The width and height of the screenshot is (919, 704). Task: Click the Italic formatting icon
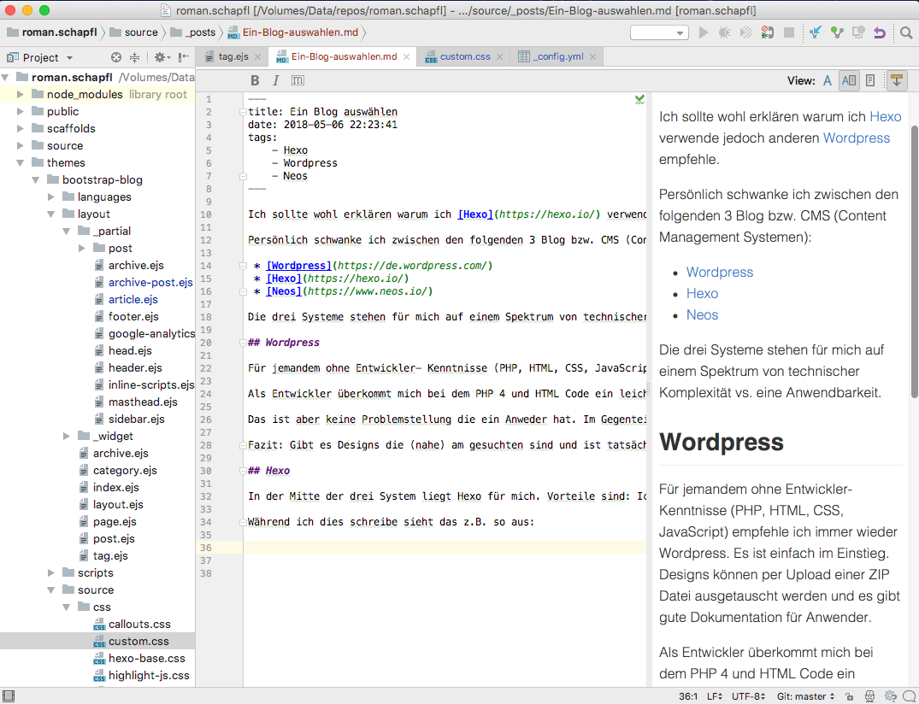(x=276, y=80)
